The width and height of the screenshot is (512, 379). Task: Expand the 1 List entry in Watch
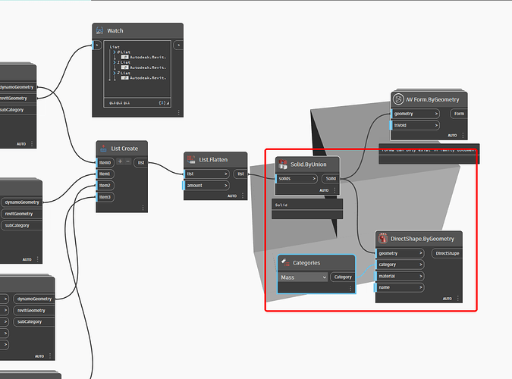pyautogui.click(x=115, y=62)
